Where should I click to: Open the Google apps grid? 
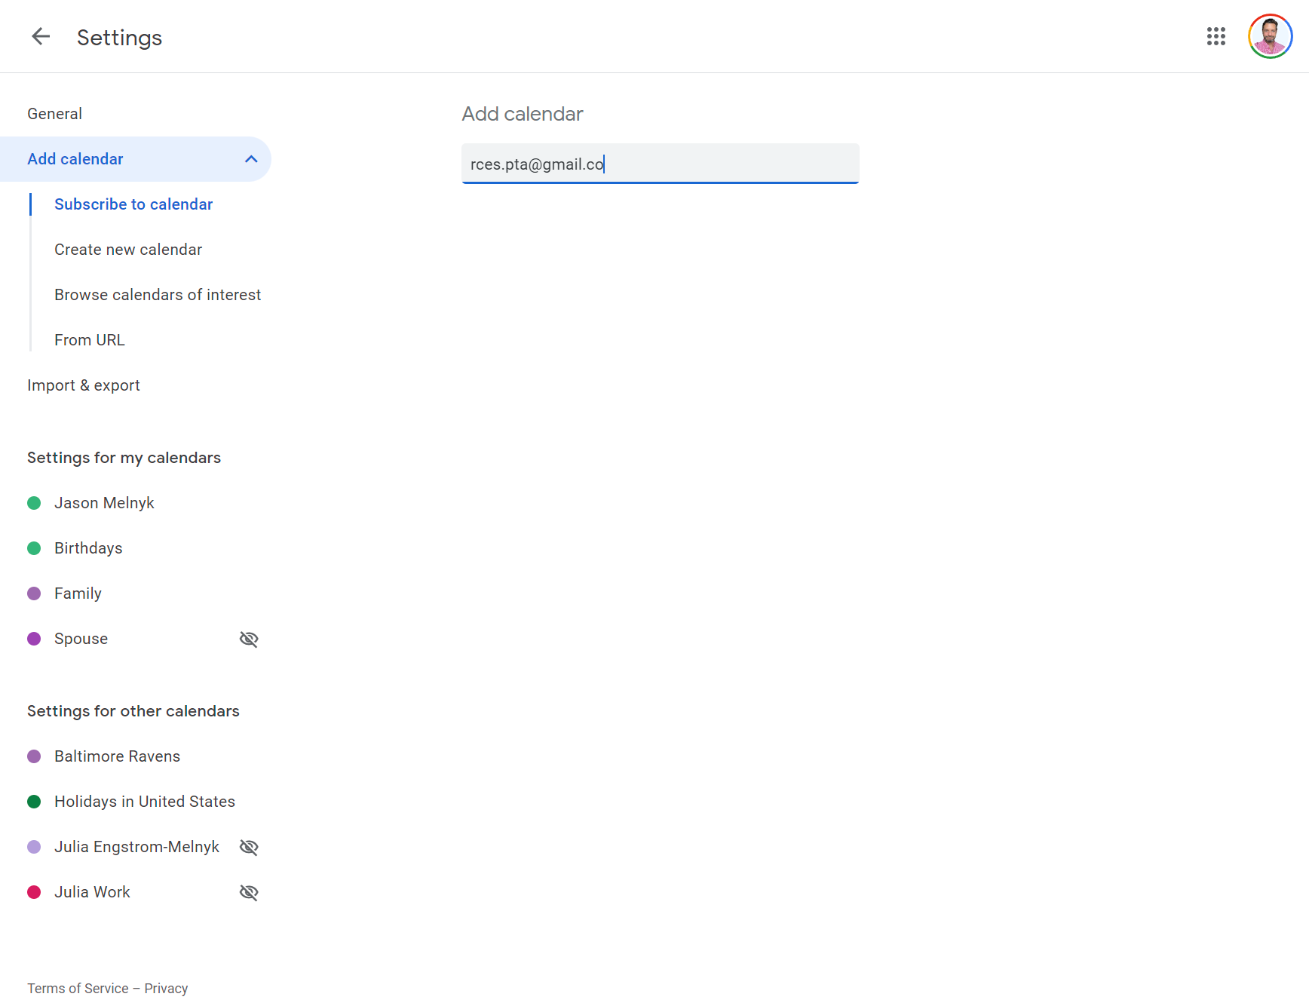pos(1215,36)
